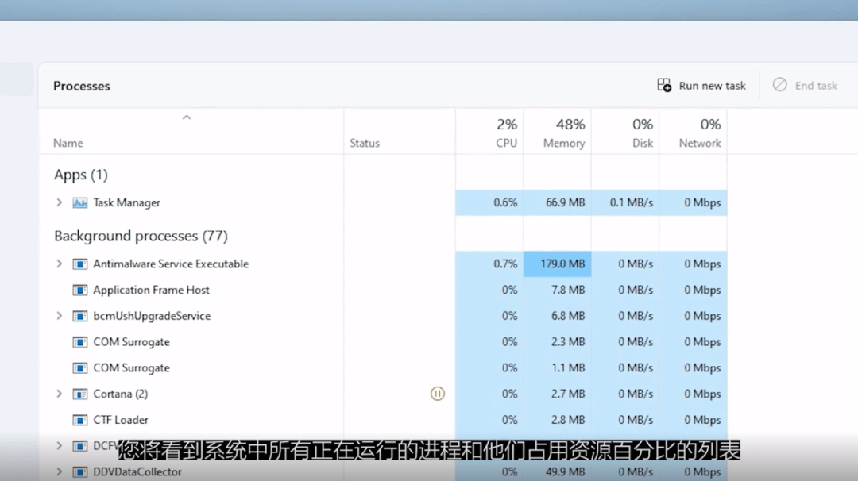Expand bcmUshUpgradeService process group
The image size is (858, 481).
click(x=59, y=316)
